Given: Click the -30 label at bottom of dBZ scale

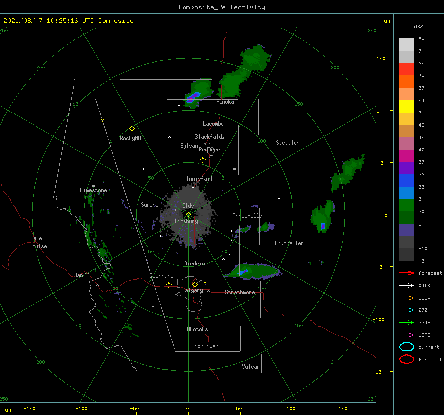Looking at the screenshot, I should 422,261.
